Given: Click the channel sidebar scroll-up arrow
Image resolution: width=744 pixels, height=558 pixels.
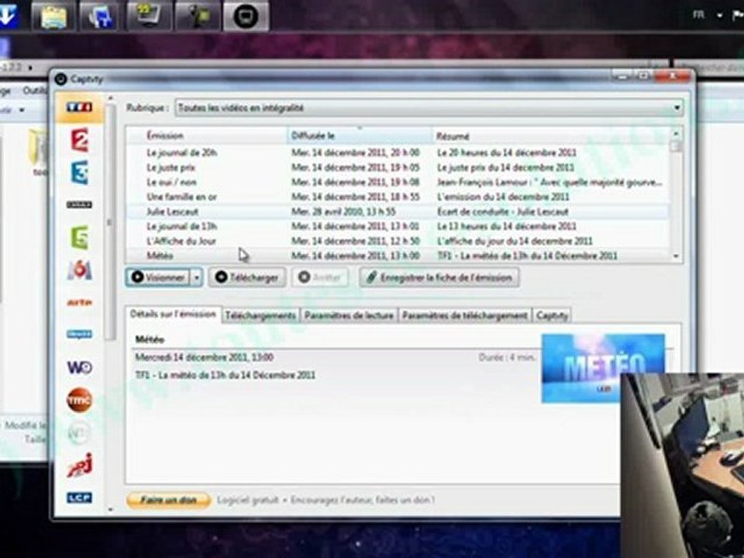Looking at the screenshot, I should click(x=110, y=98).
